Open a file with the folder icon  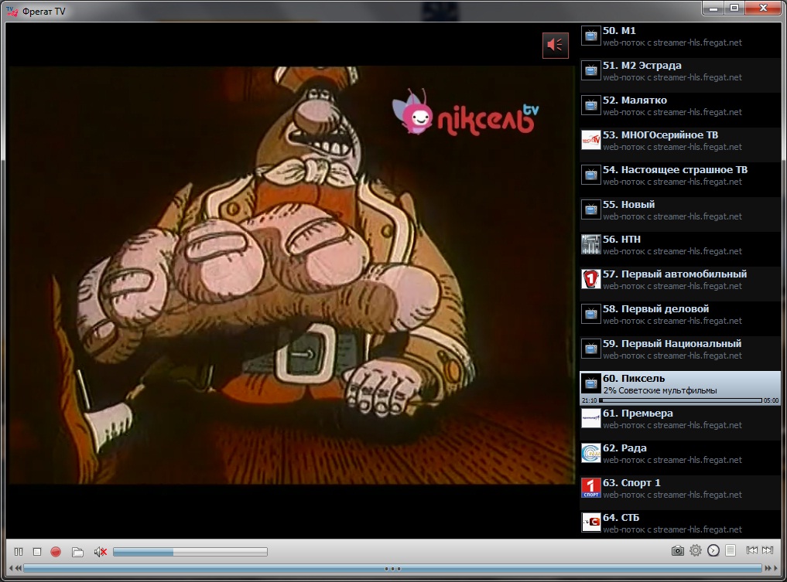77,552
